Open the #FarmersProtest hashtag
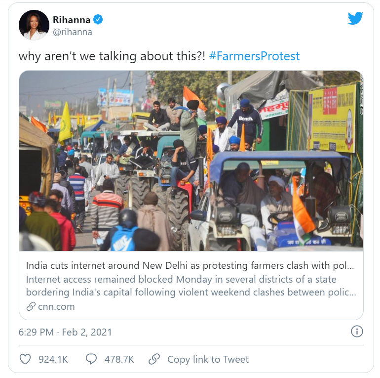380x378 pixels. (x=254, y=56)
